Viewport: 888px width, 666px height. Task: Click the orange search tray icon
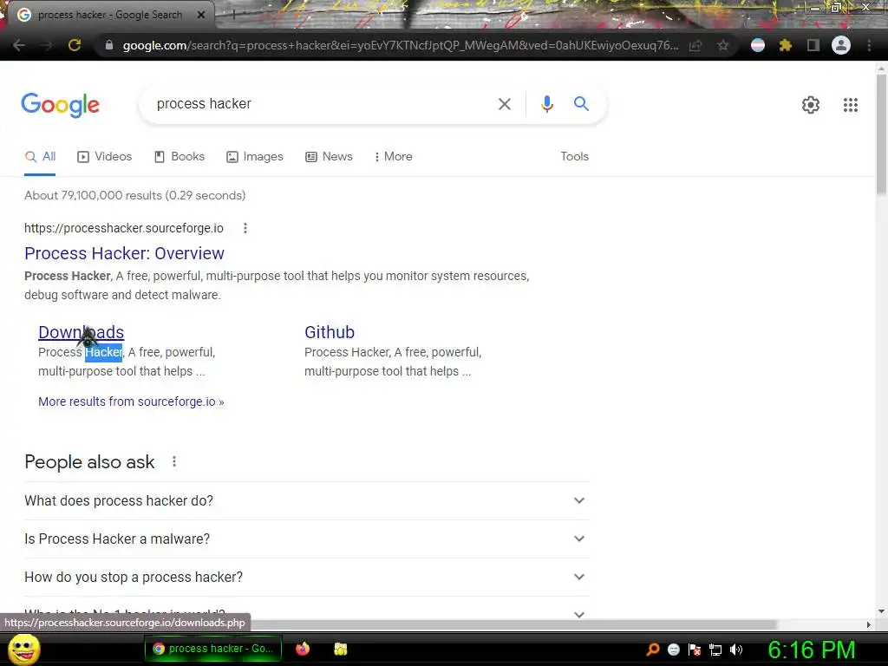[x=653, y=650]
